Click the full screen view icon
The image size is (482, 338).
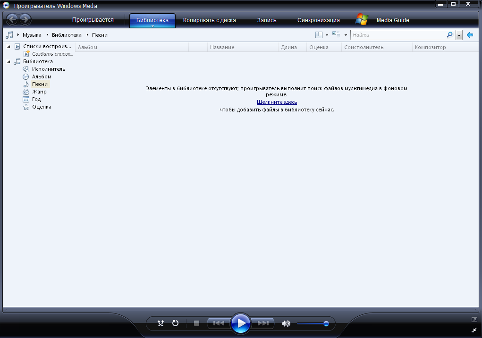tap(474, 320)
